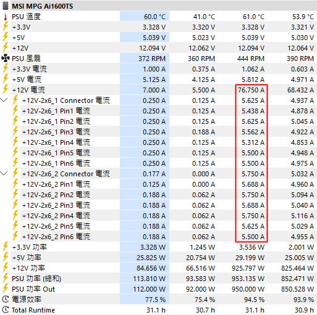Click the lightning icon beside +12V 電流

click(6, 89)
